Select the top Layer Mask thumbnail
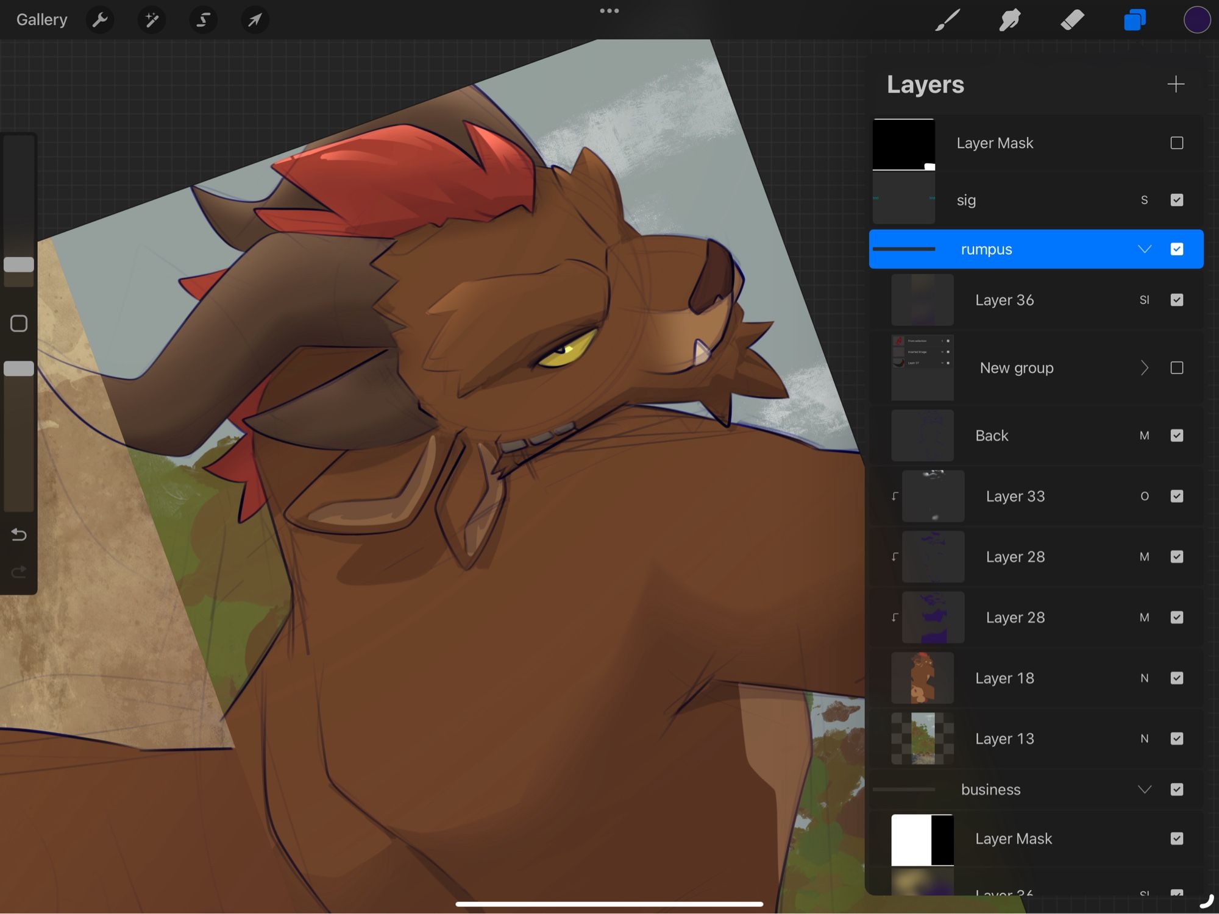This screenshot has height=914, width=1219. pos(904,144)
